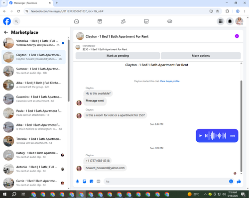Click the $350 listing summary text
The width and height of the screenshot is (249, 198).
click(105, 49)
